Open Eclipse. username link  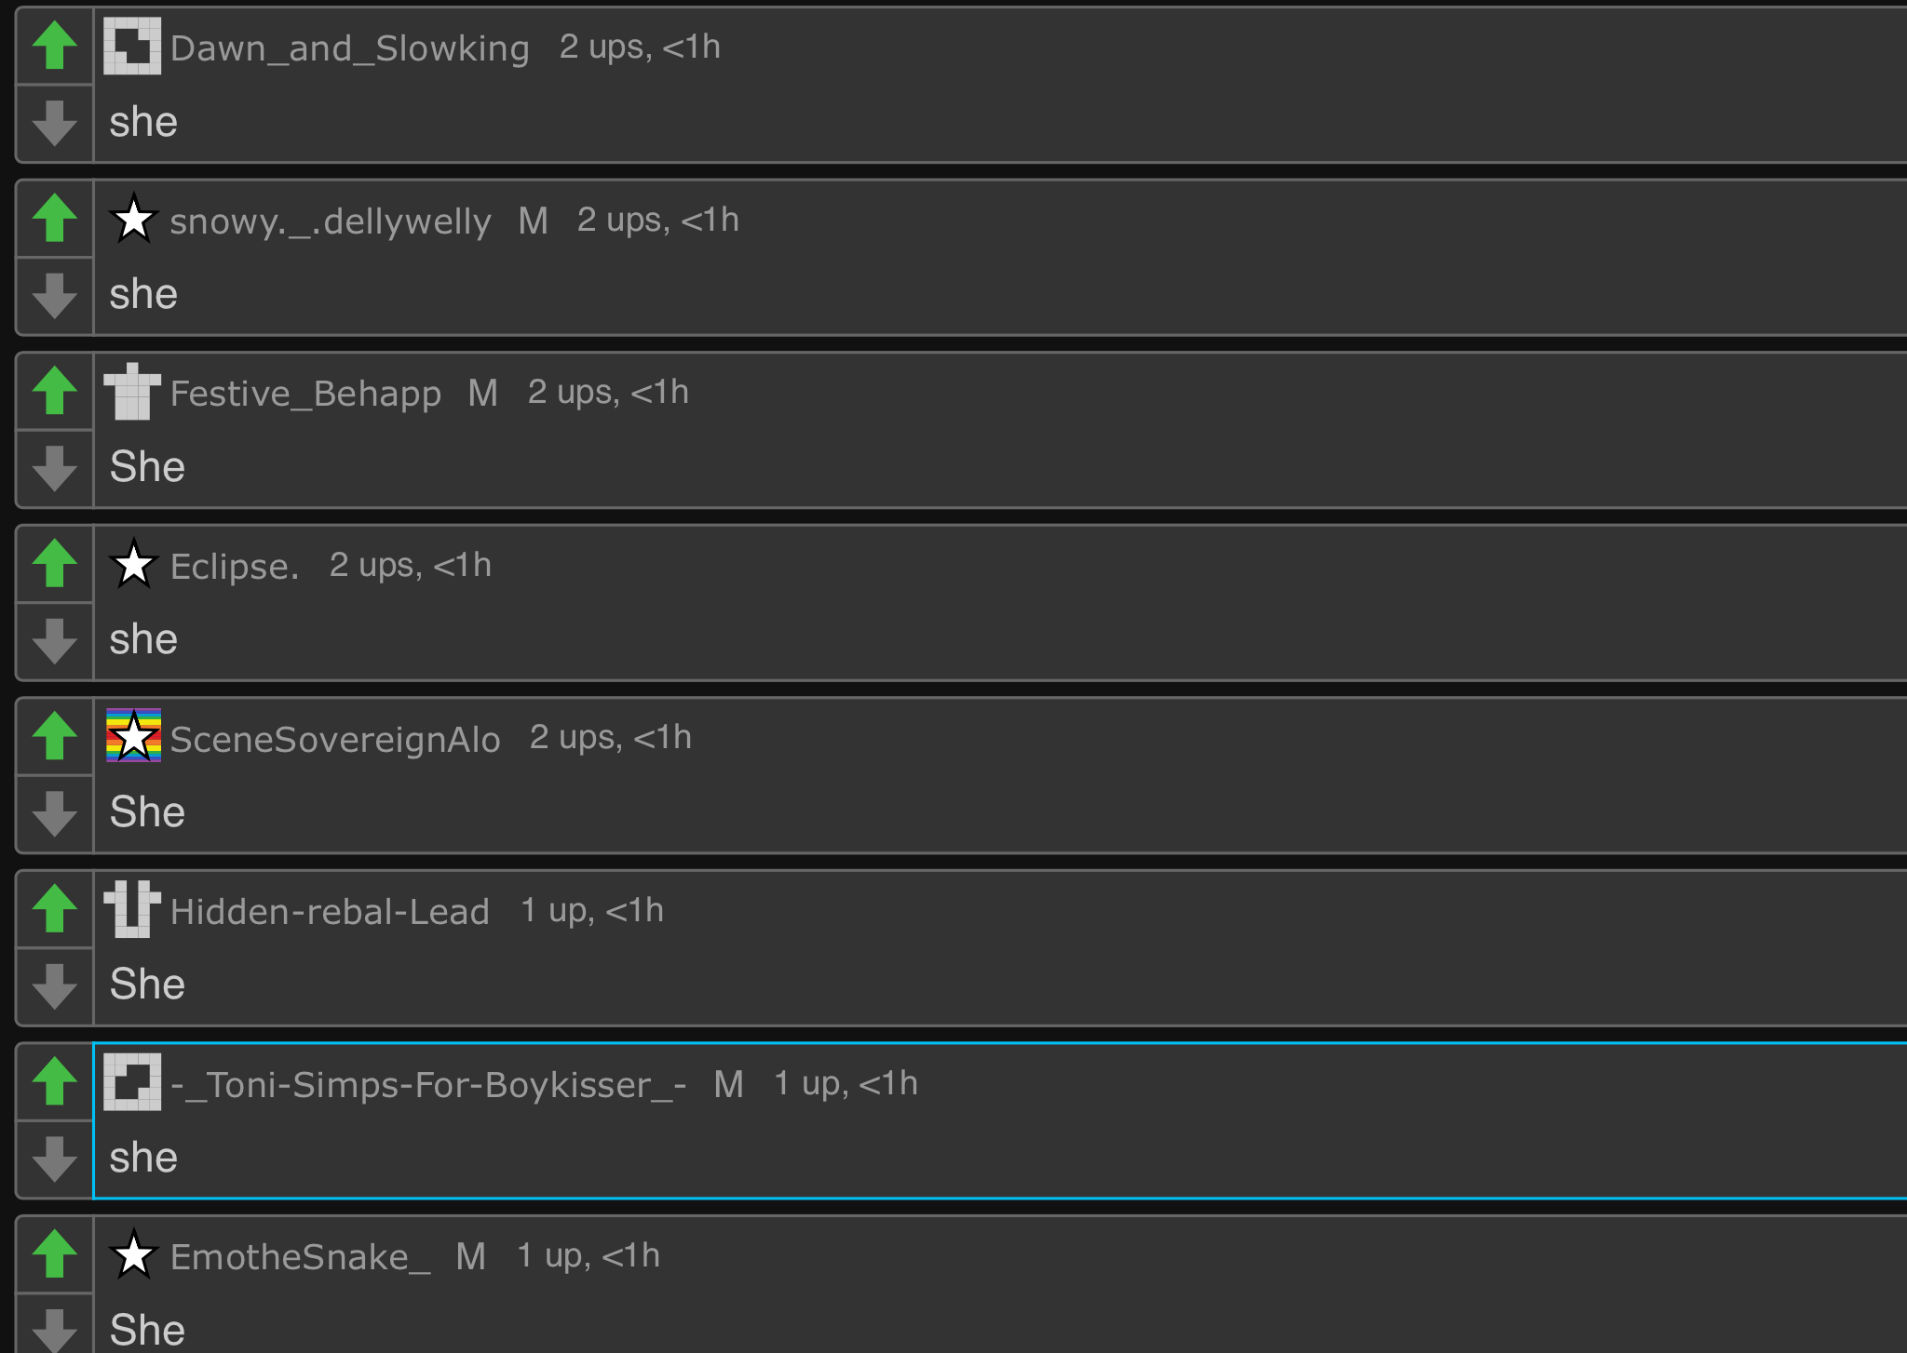[235, 566]
